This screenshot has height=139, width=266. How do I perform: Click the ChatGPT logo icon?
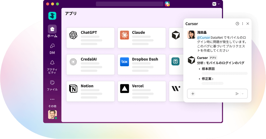click(73, 35)
